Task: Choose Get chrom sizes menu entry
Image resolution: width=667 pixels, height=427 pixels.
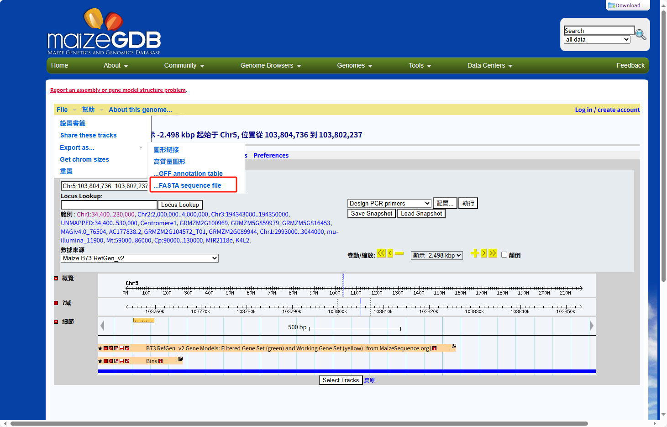Action: (84, 160)
